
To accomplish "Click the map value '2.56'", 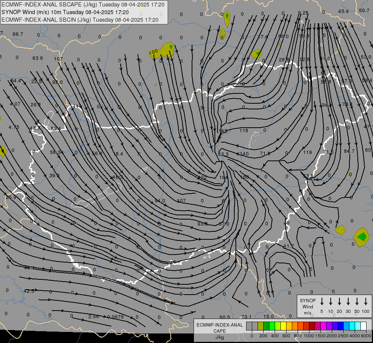I will point(93,317).
